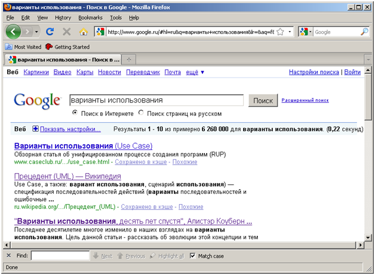Go to the Home page icon
The height and width of the screenshot is (275, 375).
pos(83,32)
